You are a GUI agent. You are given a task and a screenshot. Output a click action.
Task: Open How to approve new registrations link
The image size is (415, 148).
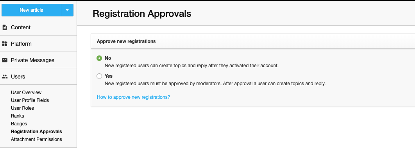[133, 97]
